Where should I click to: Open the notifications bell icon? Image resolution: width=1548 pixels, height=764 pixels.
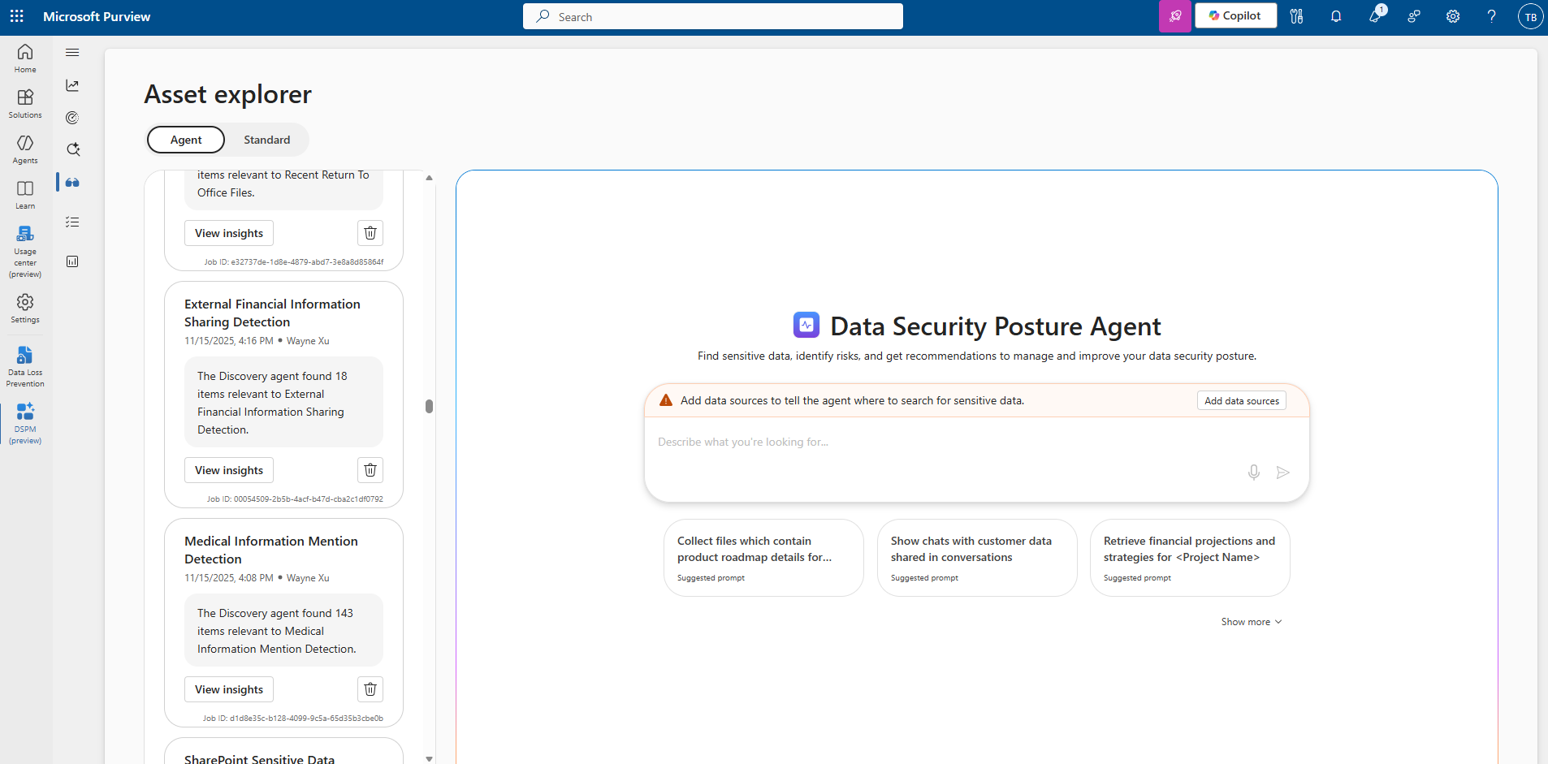point(1336,16)
